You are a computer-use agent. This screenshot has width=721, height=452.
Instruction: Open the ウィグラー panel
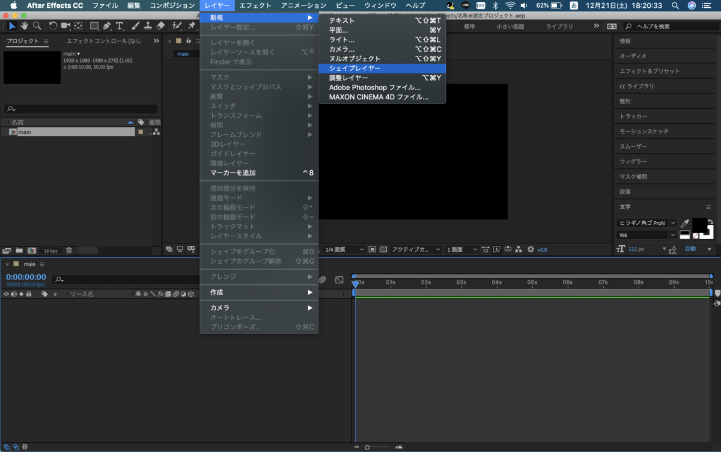[633, 162]
